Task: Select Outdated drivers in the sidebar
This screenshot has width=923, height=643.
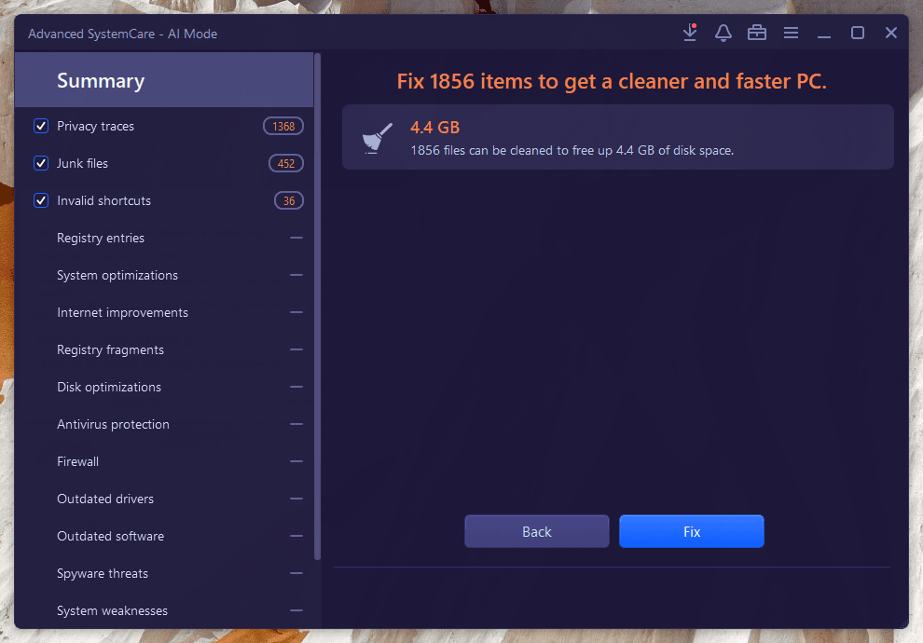Action: click(105, 499)
